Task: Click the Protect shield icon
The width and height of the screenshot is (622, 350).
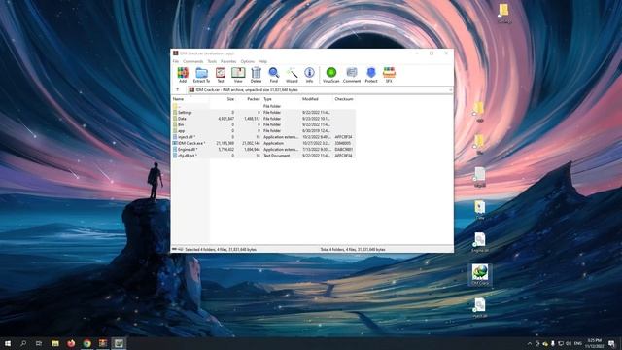Action: pos(371,75)
